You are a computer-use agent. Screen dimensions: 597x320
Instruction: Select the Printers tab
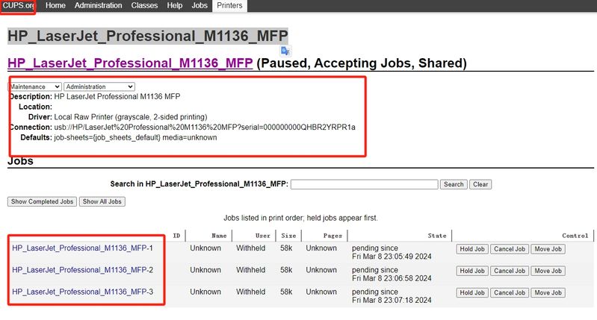pyautogui.click(x=229, y=6)
